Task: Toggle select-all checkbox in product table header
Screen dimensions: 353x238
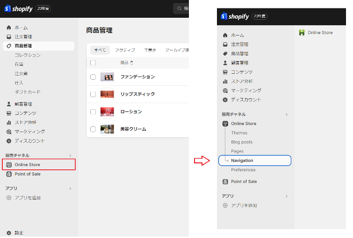Action: coord(93,63)
